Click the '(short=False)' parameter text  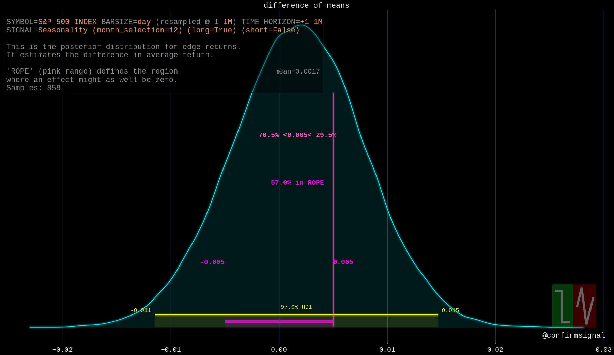pyautogui.click(x=271, y=30)
